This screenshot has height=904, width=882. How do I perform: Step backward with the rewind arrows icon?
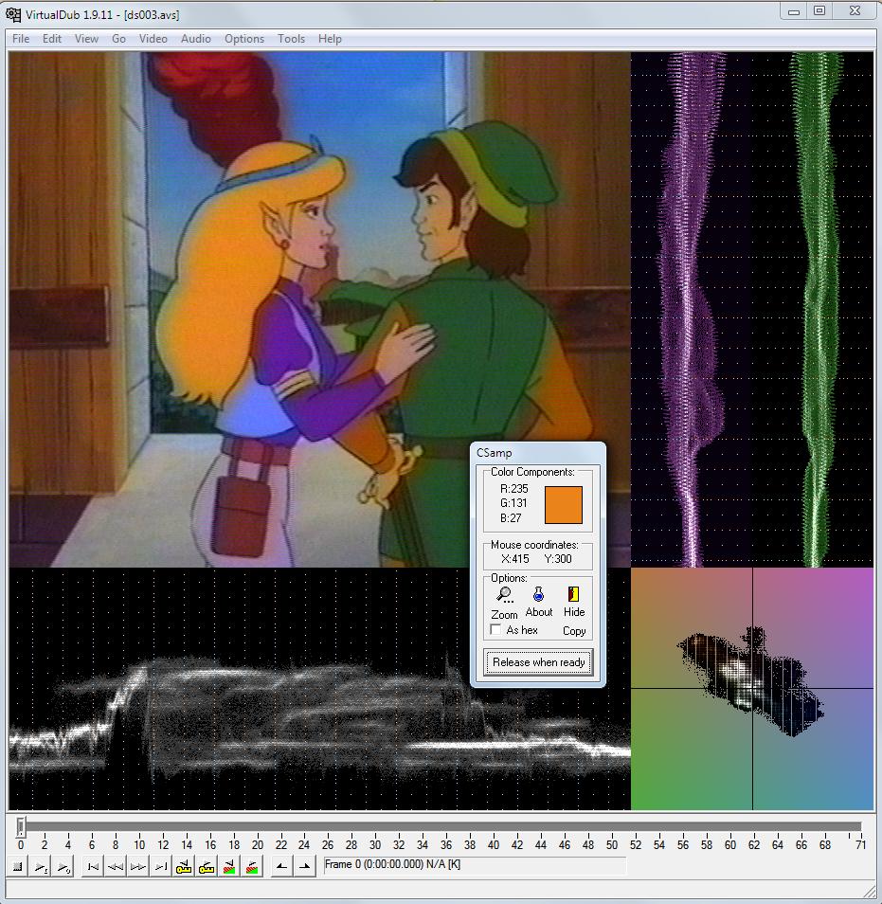pyautogui.click(x=116, y=866)
